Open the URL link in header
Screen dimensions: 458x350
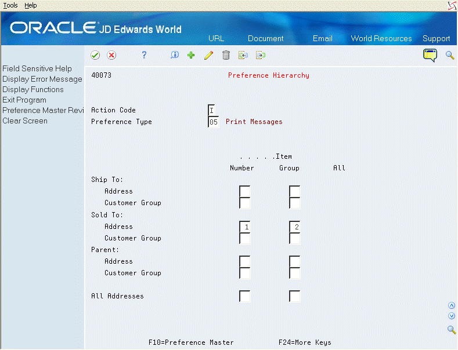216,38
